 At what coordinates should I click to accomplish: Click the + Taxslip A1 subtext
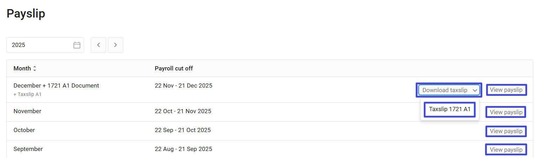(x=27, y=94)
